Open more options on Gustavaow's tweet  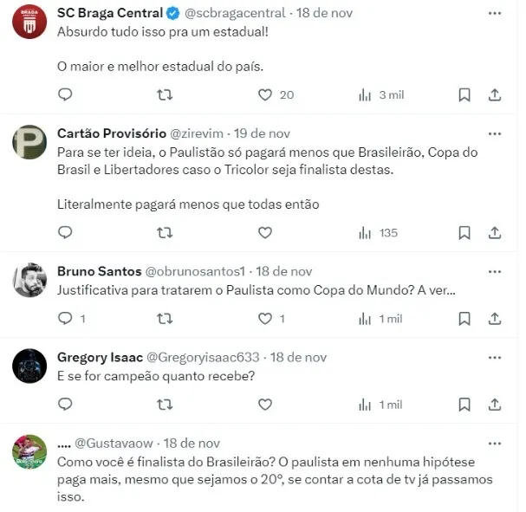coord(495,444)
